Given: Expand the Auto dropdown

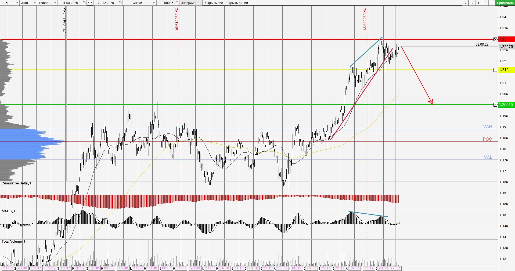Looking at the screenshot, I should coord(35,3).
